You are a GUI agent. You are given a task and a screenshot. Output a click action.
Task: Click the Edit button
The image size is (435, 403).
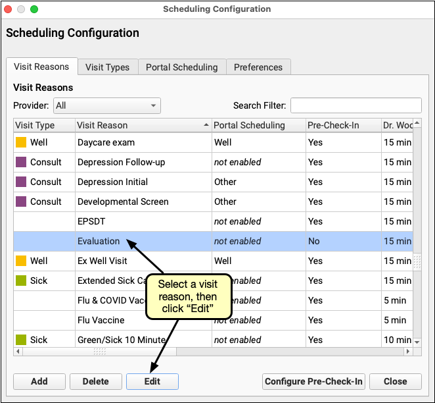point(152,381)
